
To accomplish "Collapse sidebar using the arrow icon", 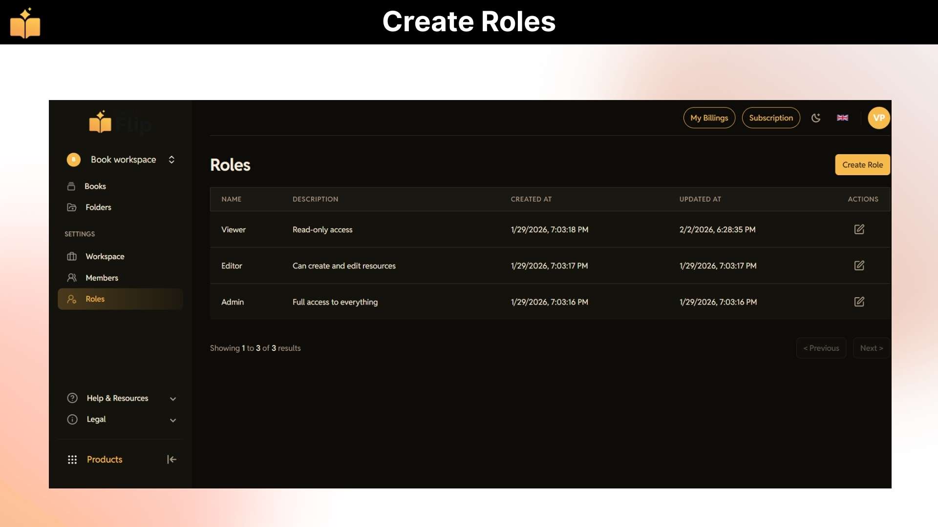I will point(171,459).
